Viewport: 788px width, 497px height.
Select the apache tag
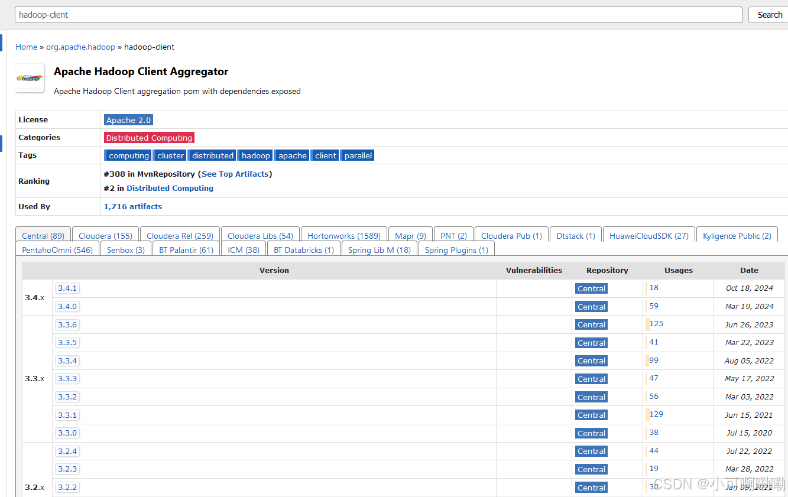(x=292, y=155)
